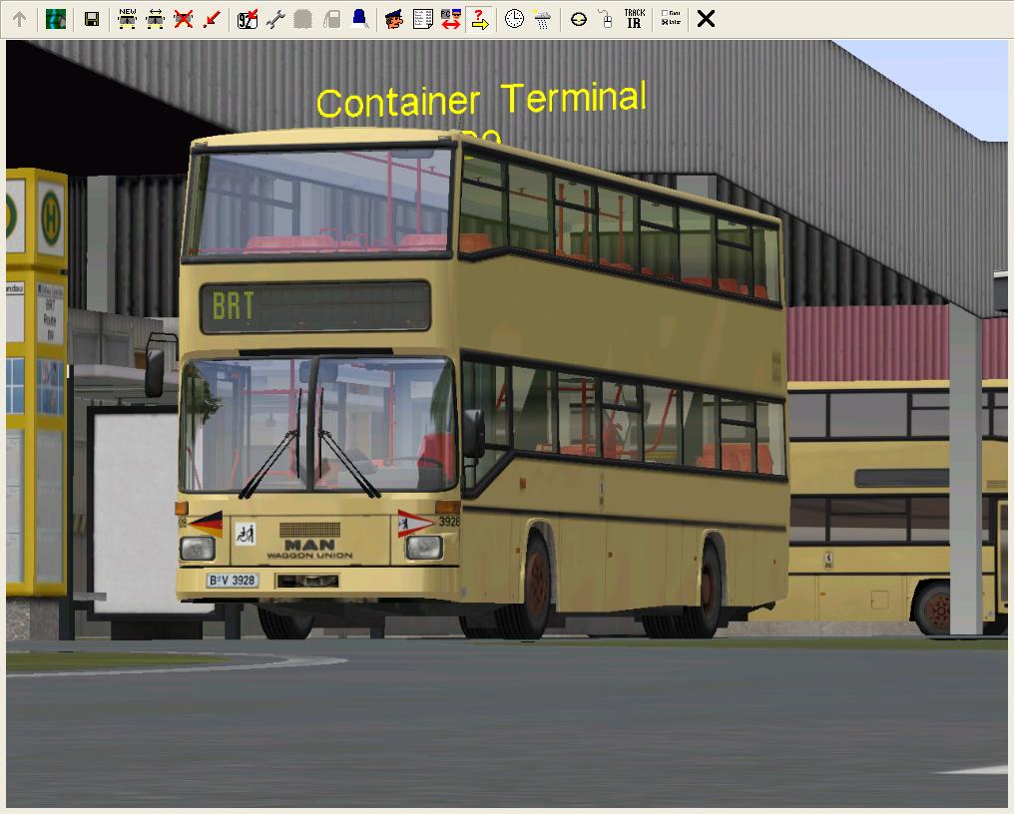The image size is (1014, 814).
Task: Click the blue light icon
Action: click(358, 19)
